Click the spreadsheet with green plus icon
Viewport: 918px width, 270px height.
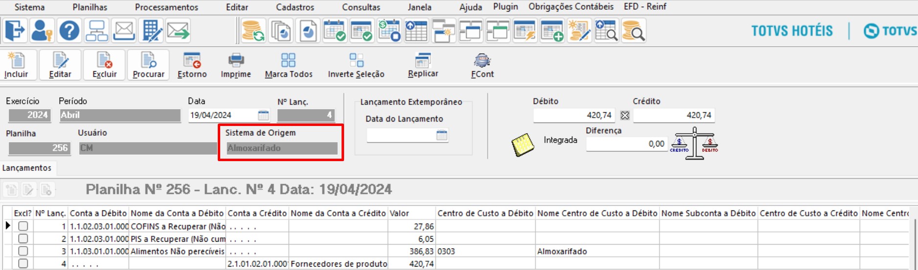click(x=552, y=31)
